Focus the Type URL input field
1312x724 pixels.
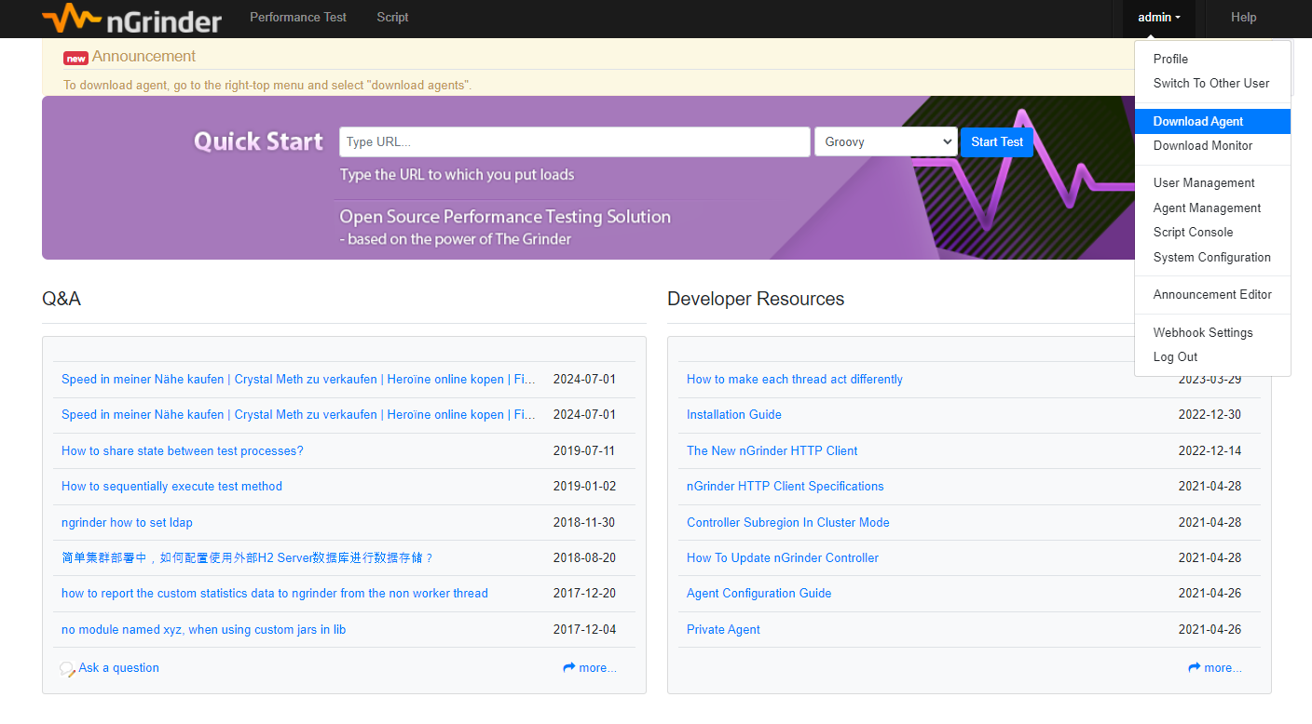[574, 141]
